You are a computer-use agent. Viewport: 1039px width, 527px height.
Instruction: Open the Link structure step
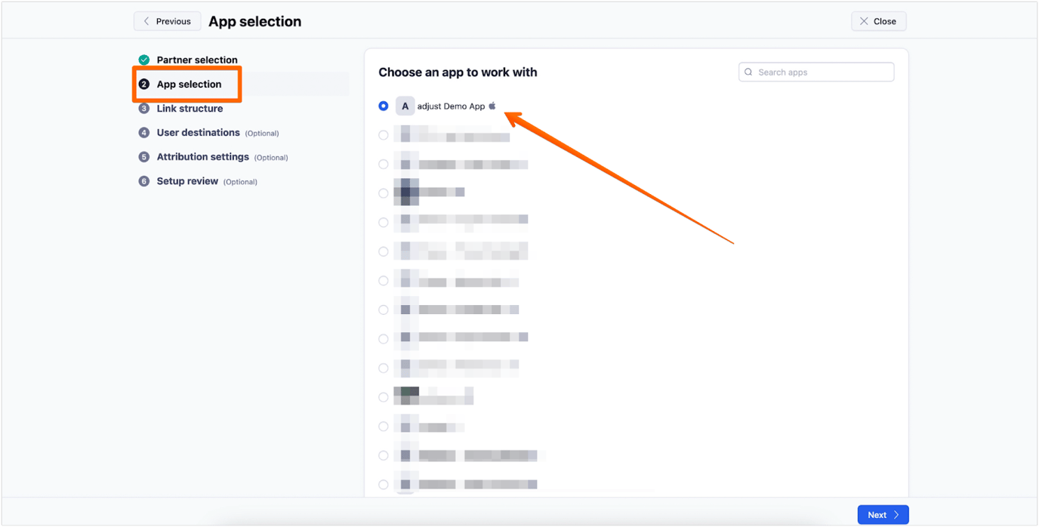(190, 108)
